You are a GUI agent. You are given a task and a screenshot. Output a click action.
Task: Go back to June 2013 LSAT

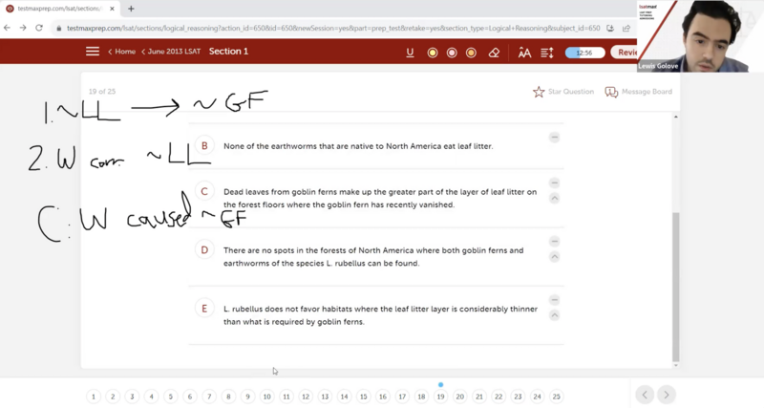[172, 52]
